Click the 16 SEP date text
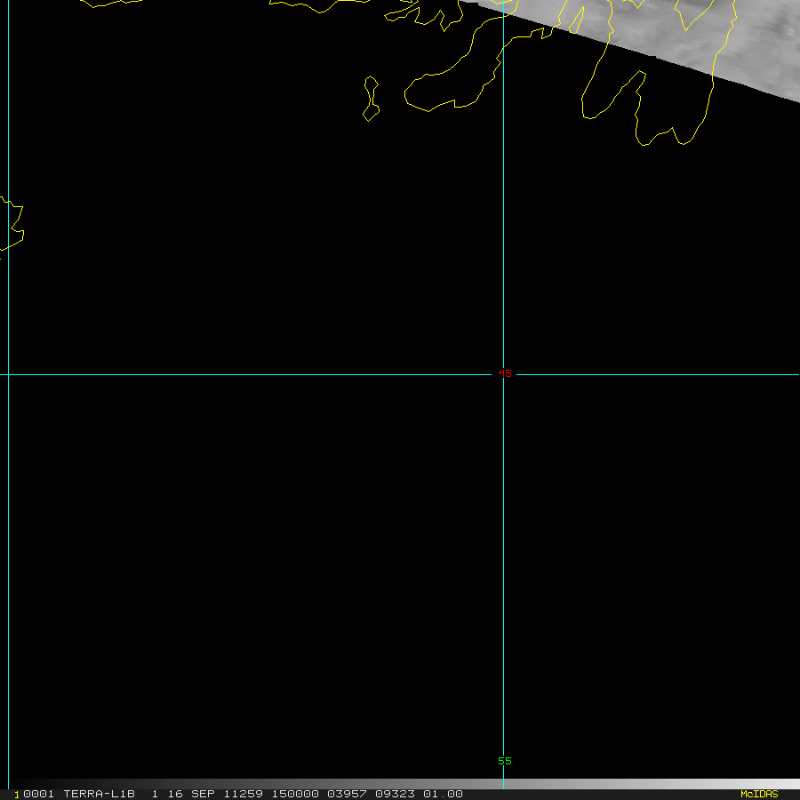 click(191, 794)
